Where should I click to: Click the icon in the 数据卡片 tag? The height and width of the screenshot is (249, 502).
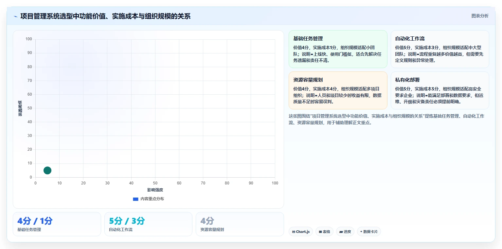pos(361,232)
